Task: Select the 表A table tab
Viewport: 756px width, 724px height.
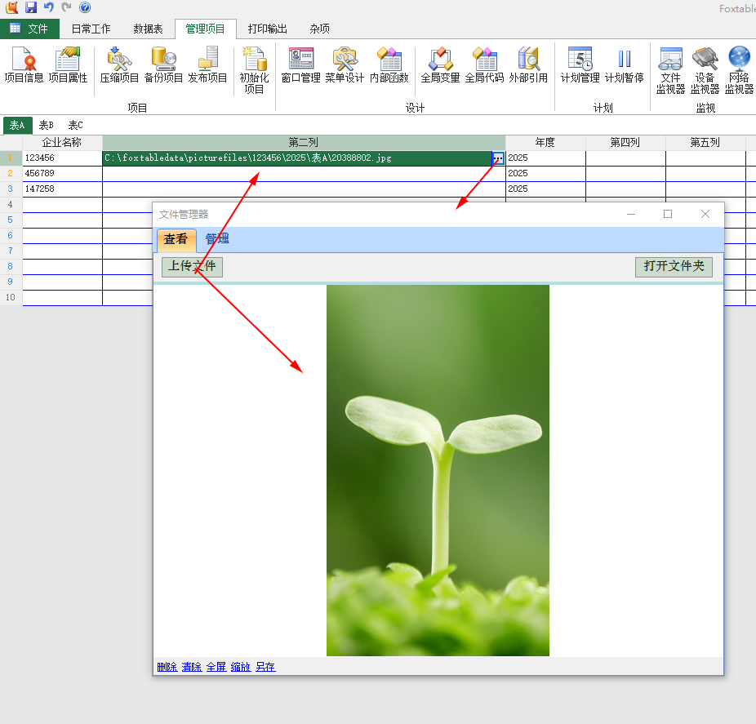Action: point(17,126)
